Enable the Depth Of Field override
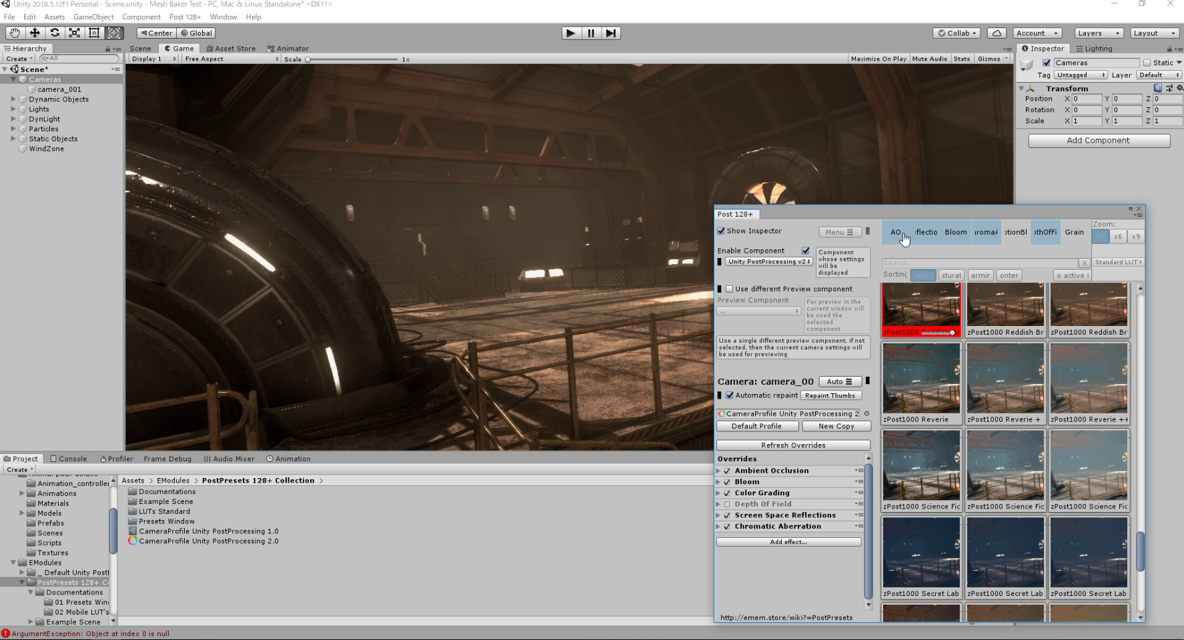 pyautogui.click(x=727, y=504)
